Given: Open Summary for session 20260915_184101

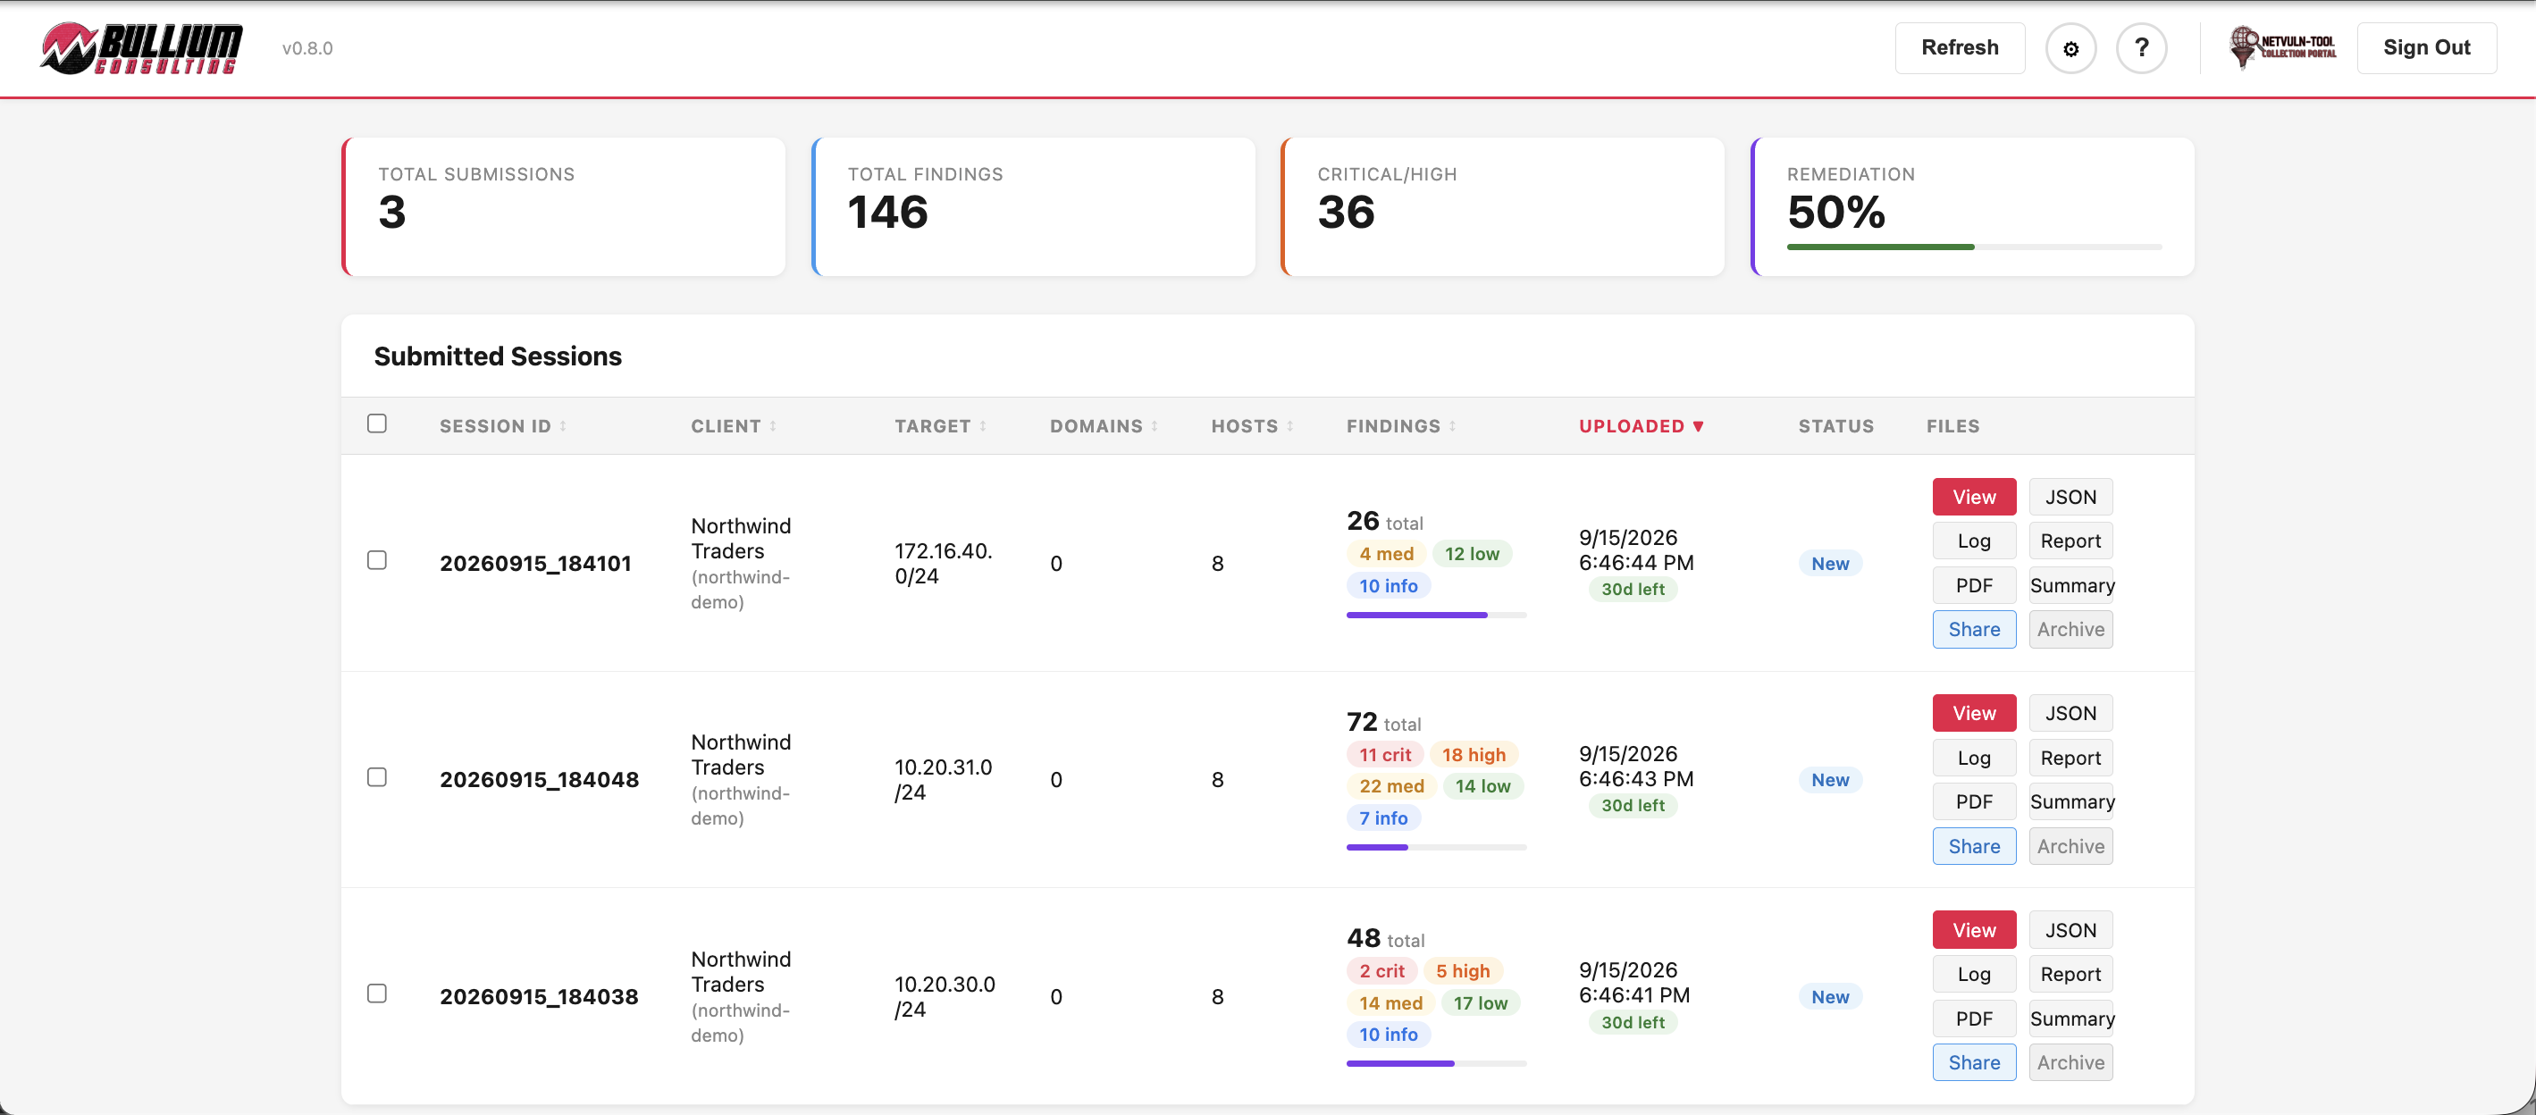Looking at the screenshot, I should point(2070,585).
